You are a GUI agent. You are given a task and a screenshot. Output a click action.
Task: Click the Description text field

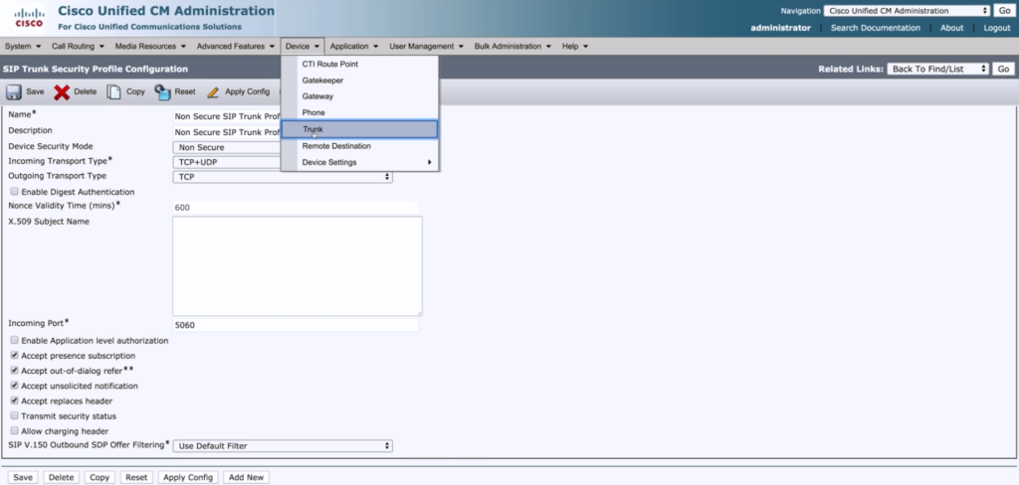tap(227, 132)
